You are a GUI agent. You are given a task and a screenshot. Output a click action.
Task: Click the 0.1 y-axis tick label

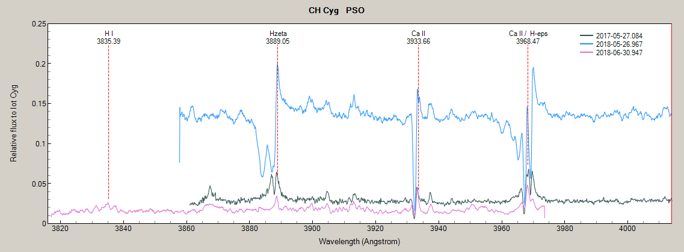(42, 143)
